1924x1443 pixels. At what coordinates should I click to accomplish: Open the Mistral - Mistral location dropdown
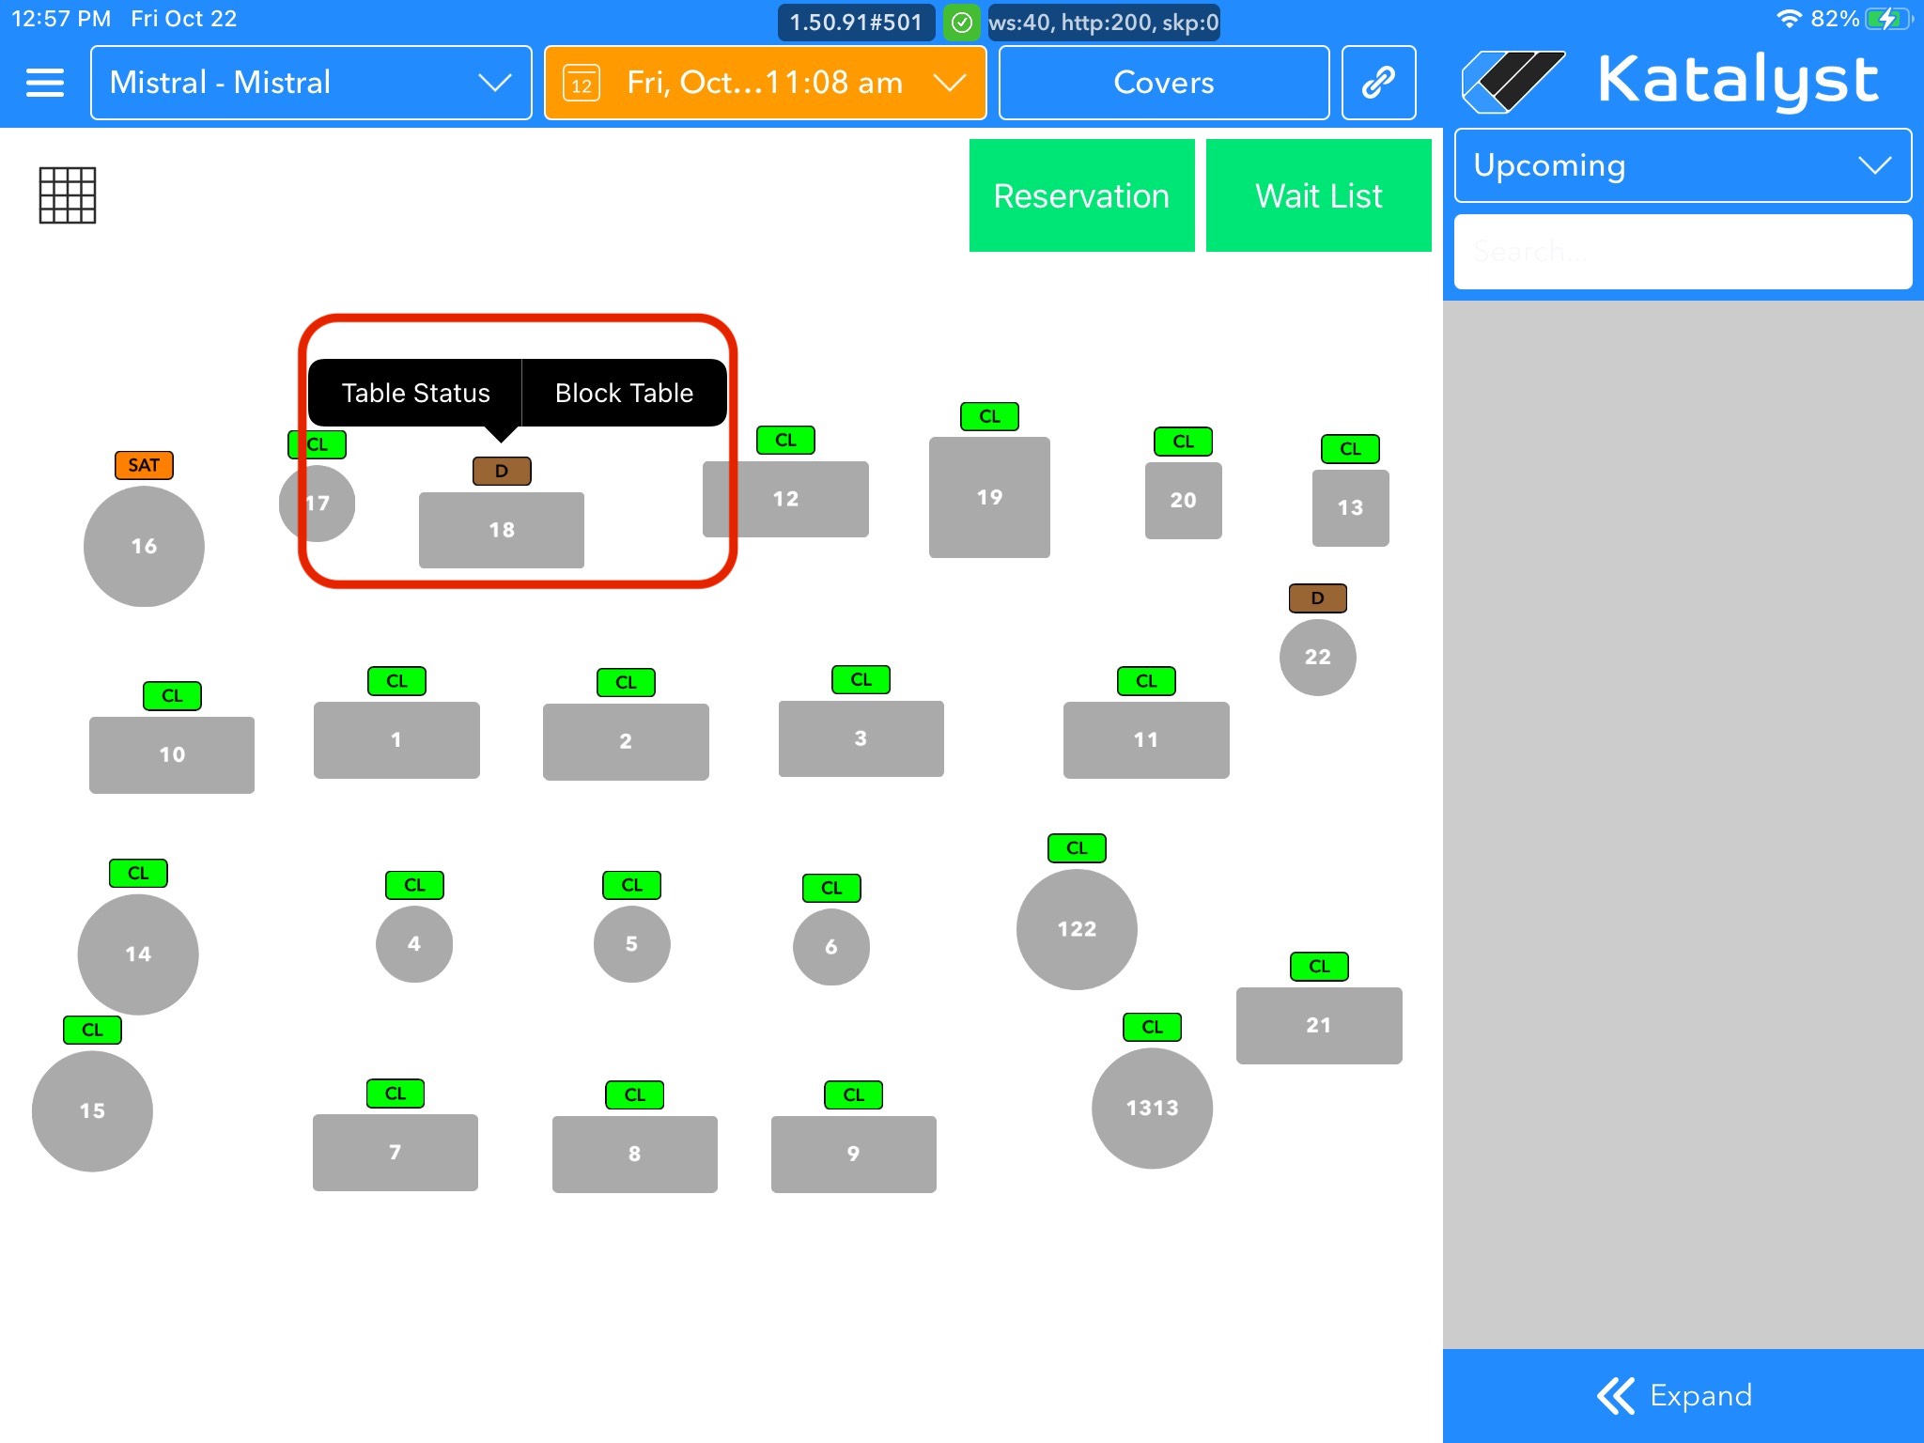pos(311,83)
